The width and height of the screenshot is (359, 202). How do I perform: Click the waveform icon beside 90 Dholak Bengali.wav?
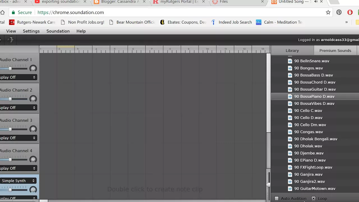pyautogui.click(x=290, y=139)
